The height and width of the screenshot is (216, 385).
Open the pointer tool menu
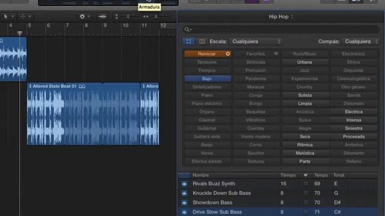[8, 17]
